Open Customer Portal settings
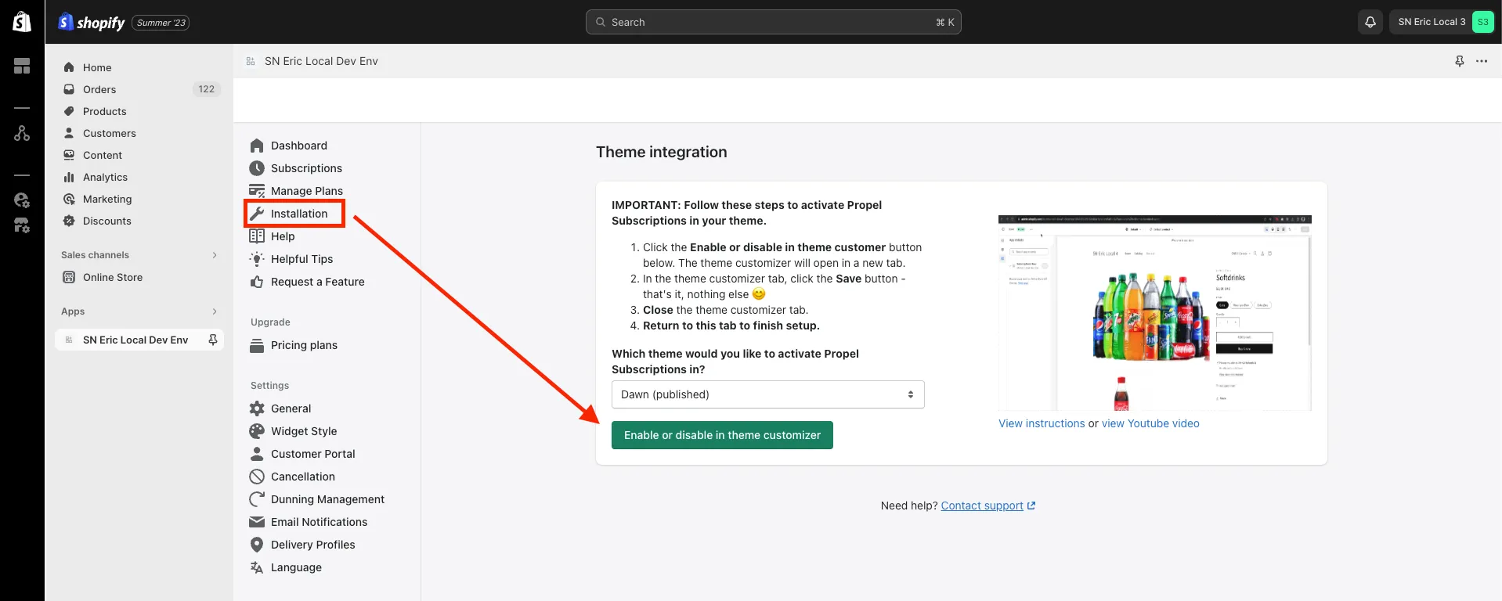This screenshot has width=1502, height=601. 312,454
